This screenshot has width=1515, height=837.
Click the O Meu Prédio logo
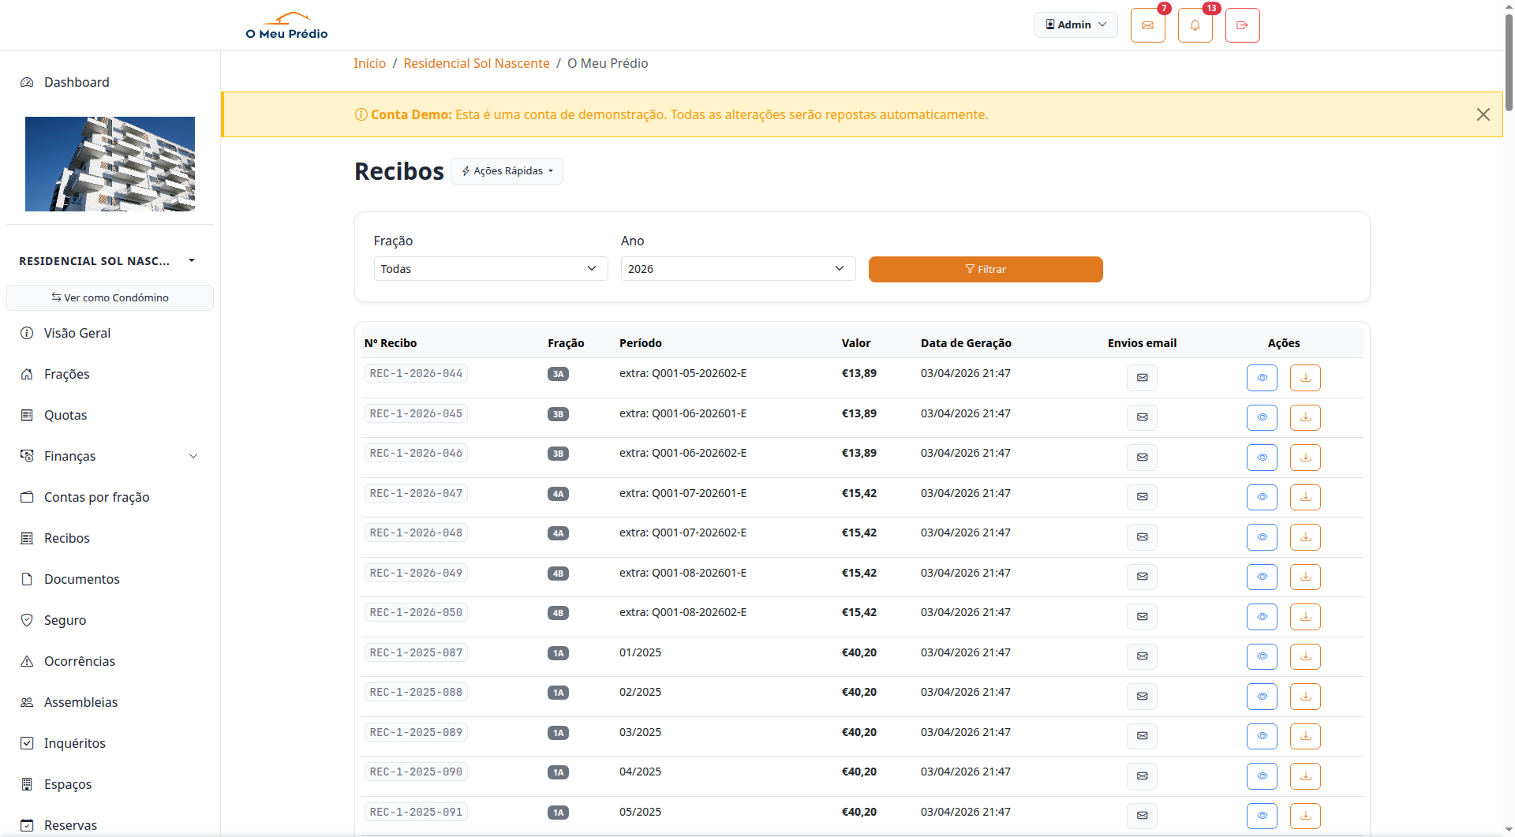(x=286, y=25)
